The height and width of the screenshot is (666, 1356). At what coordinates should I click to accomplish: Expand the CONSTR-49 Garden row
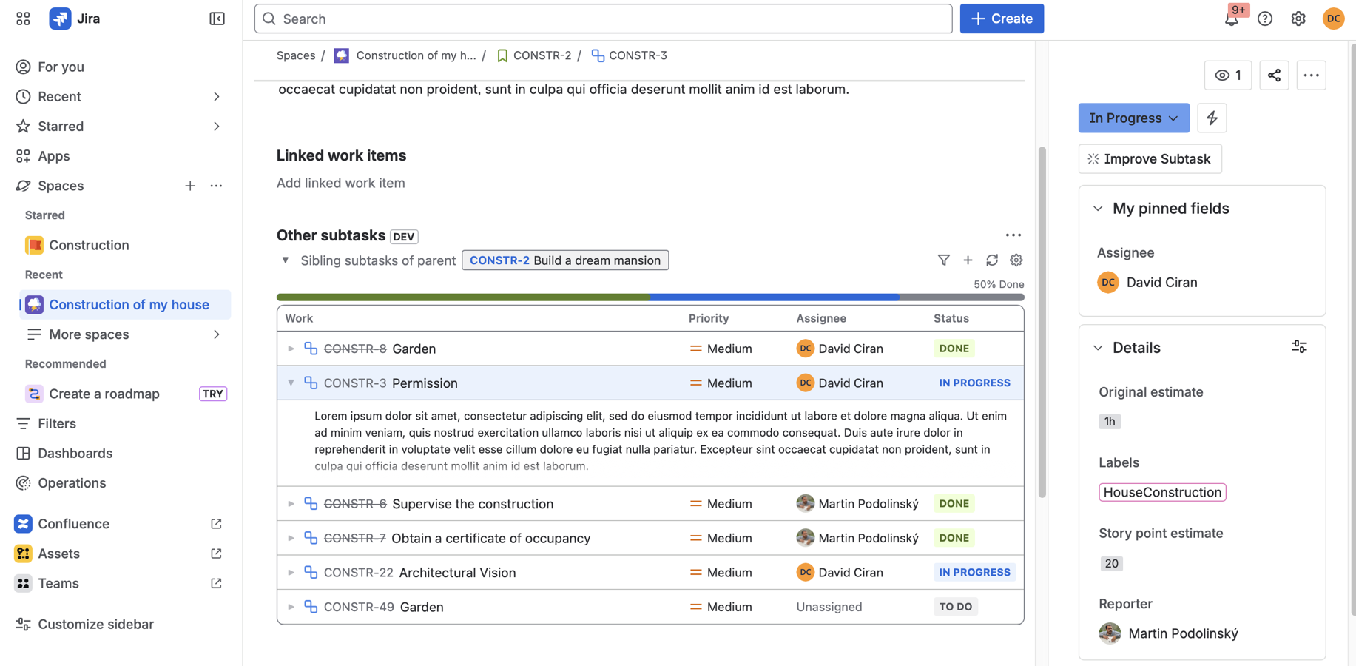pos(291,607)
